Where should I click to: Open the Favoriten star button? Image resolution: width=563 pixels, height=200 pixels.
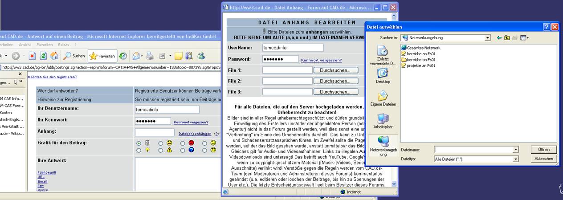click(x=102, y=56)
